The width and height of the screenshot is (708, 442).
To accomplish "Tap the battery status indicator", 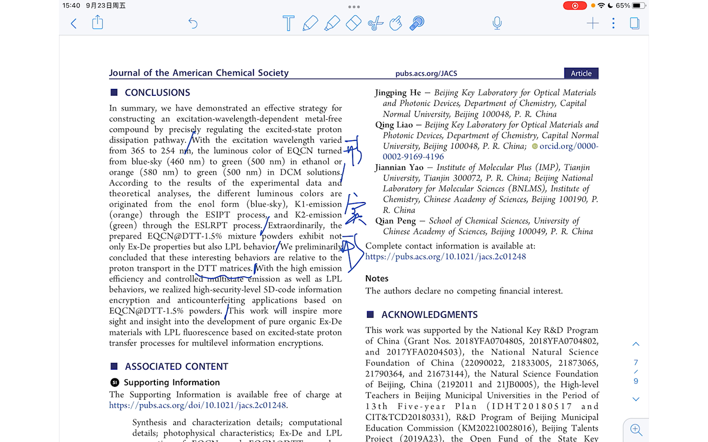I will pyautogui.click(x=639, y=6).
